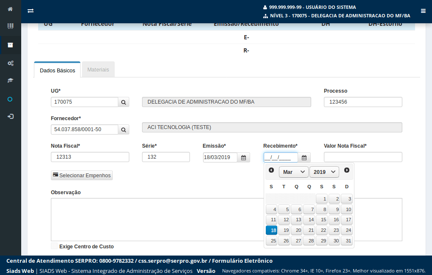Click the Siads Web footer text
Image resolution: width=432 pixels, height=275 pixels.
(20, 271)
